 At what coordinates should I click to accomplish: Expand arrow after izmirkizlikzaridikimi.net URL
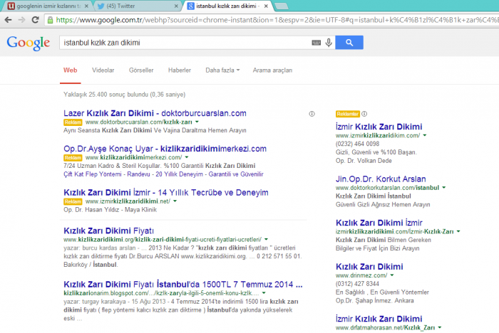[175, 201]
